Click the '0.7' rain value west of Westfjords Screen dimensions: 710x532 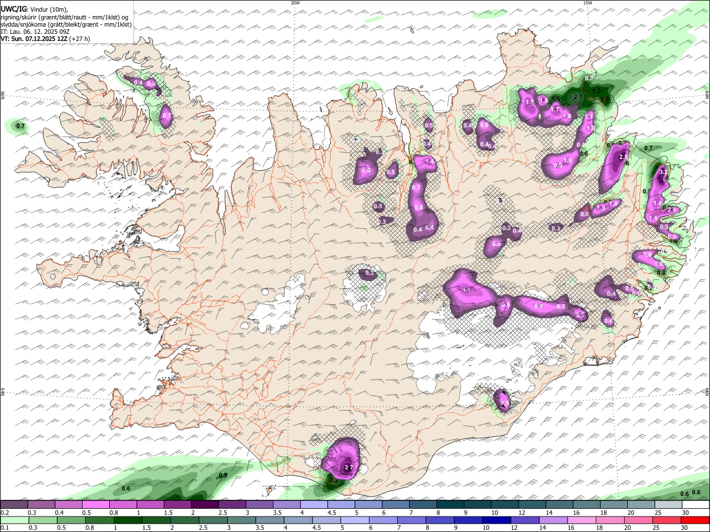(21, 126)
